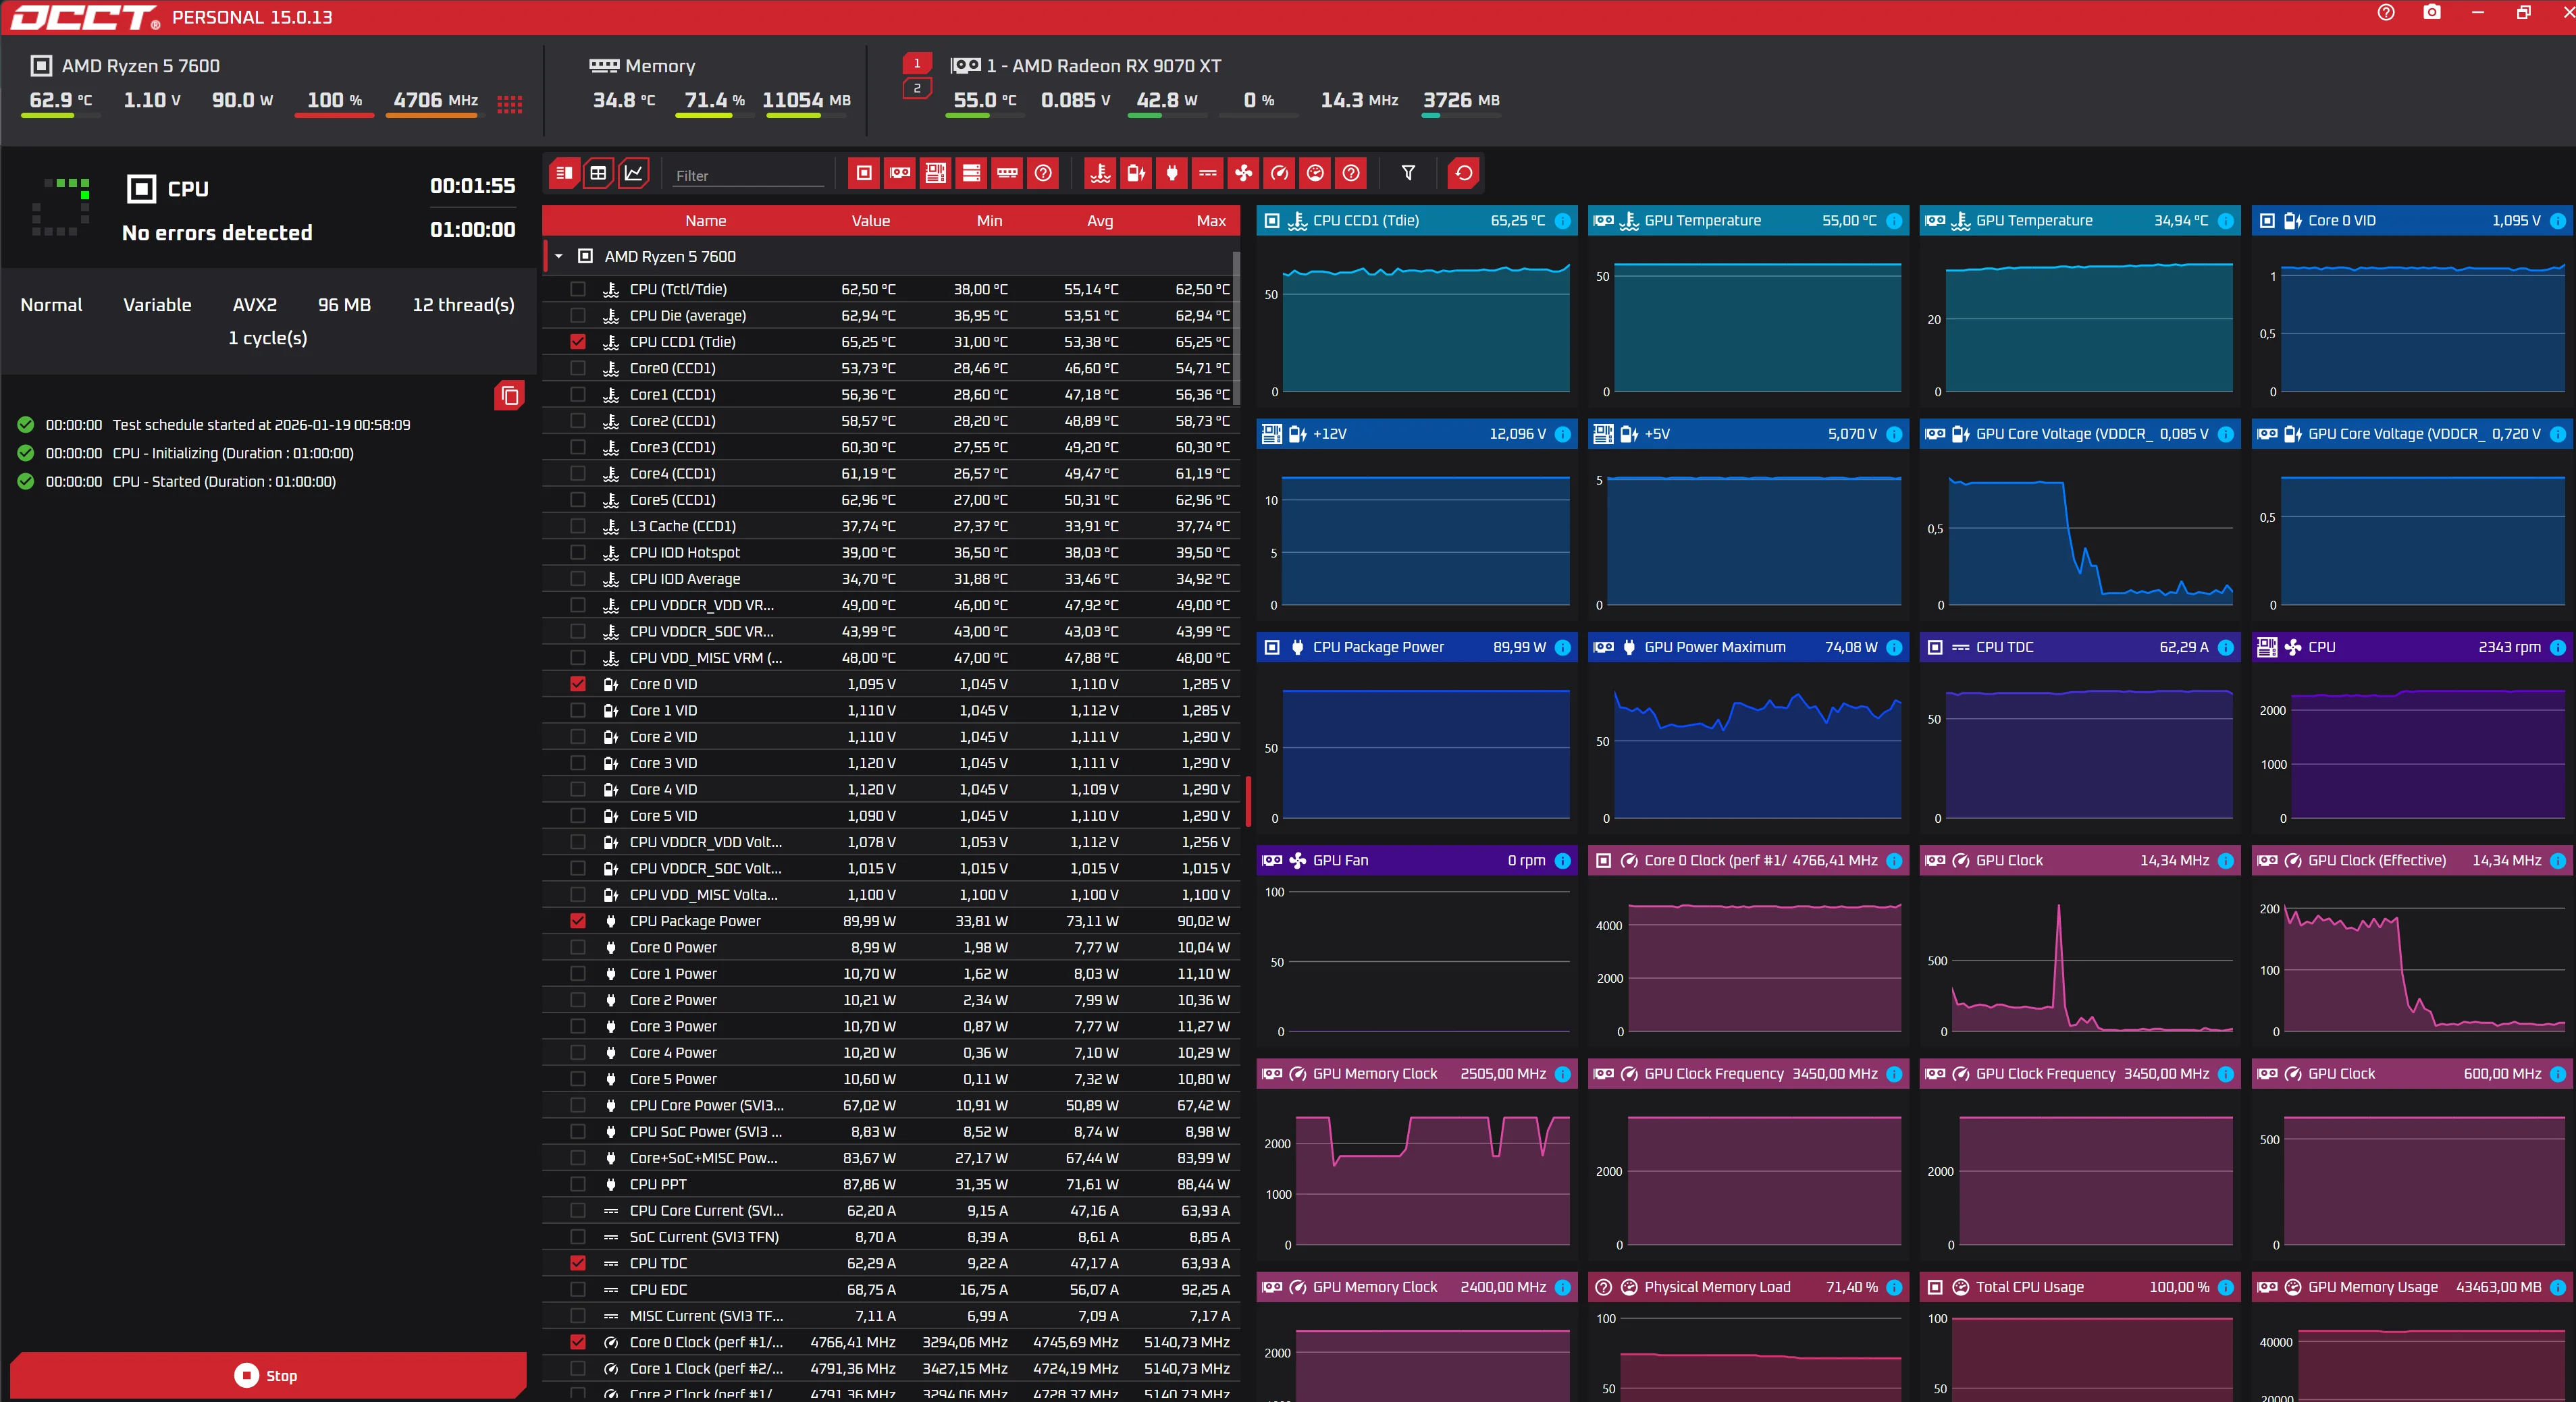
Task: Toggle the motherboard device filter icon
Action: click(935, 173)
